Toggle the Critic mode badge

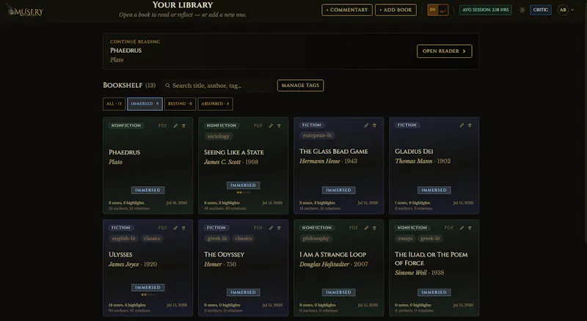tap(541, 10)
